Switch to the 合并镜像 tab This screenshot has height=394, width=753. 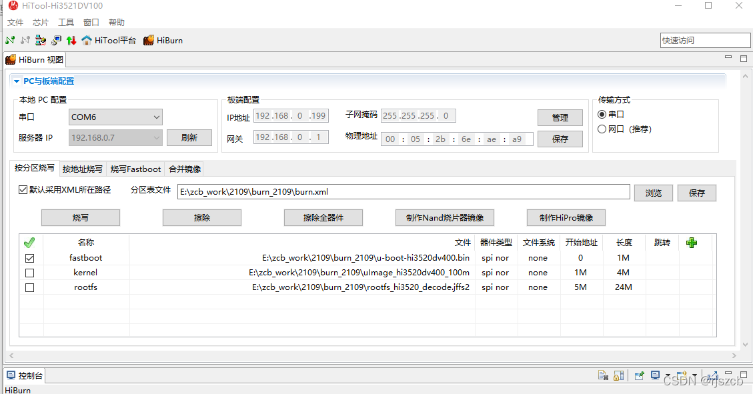pos(184,169)
